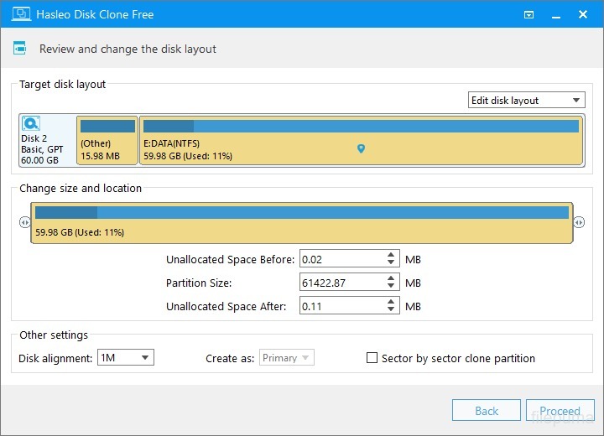The width and height of the screenshot is (604, 436).
Task: Increase Unallocated Space After value
Action: click(392, 303)
